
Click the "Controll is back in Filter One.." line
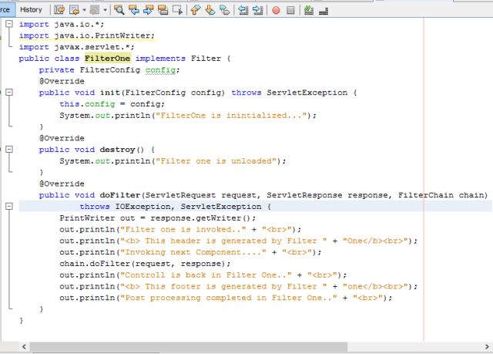coord(203,275)
